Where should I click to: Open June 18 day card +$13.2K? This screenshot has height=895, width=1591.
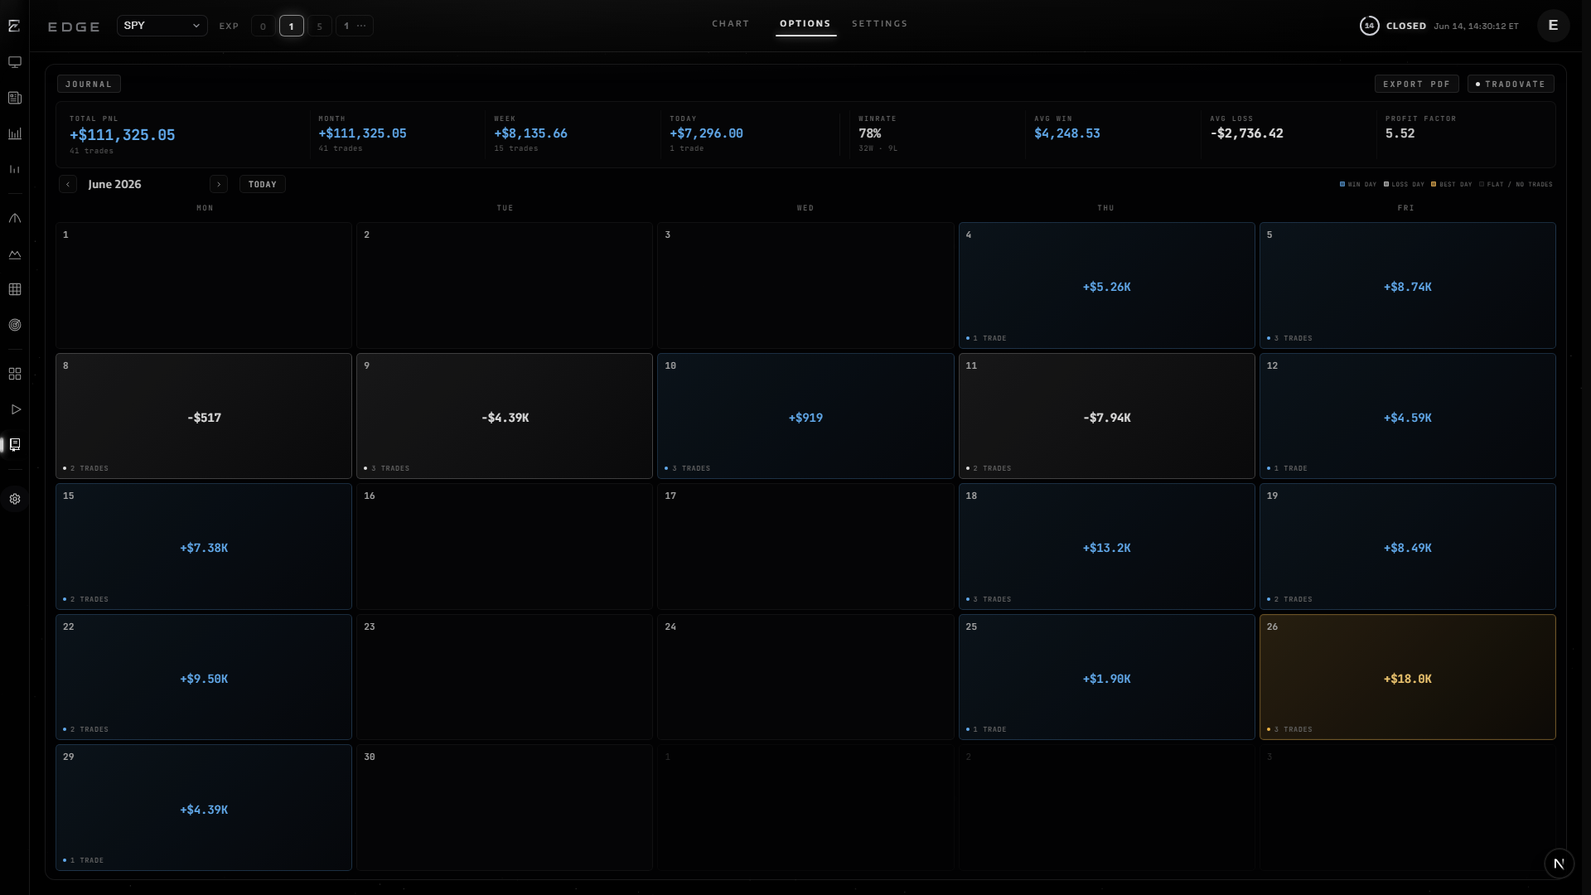(1106, 547)
